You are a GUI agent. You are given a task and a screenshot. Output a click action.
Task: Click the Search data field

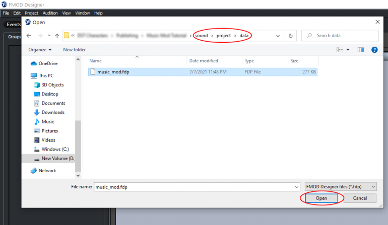[x=340, y=36]
